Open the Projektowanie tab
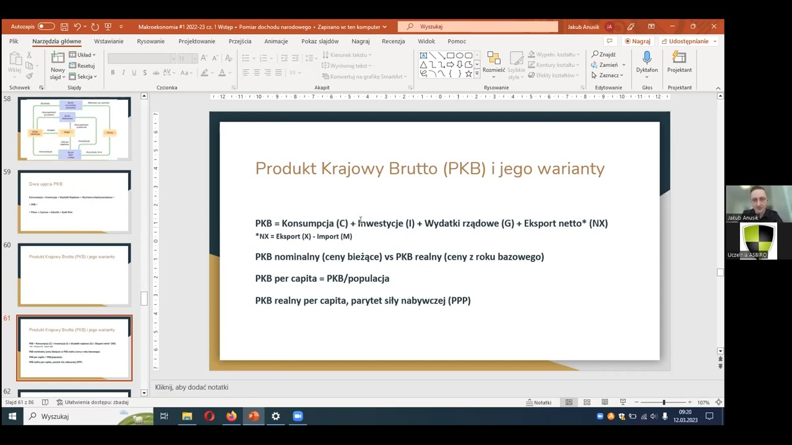The height and width of the screenshot is (445, 792). (197, 41)
